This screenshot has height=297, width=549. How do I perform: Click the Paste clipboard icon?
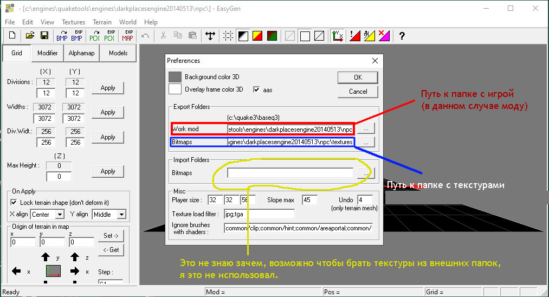coord(192,35)
